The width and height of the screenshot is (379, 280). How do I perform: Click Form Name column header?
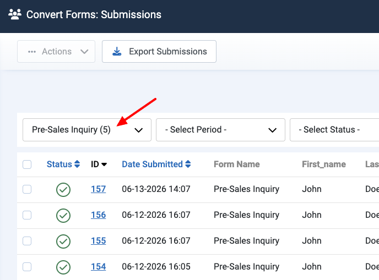coord(237,164)
